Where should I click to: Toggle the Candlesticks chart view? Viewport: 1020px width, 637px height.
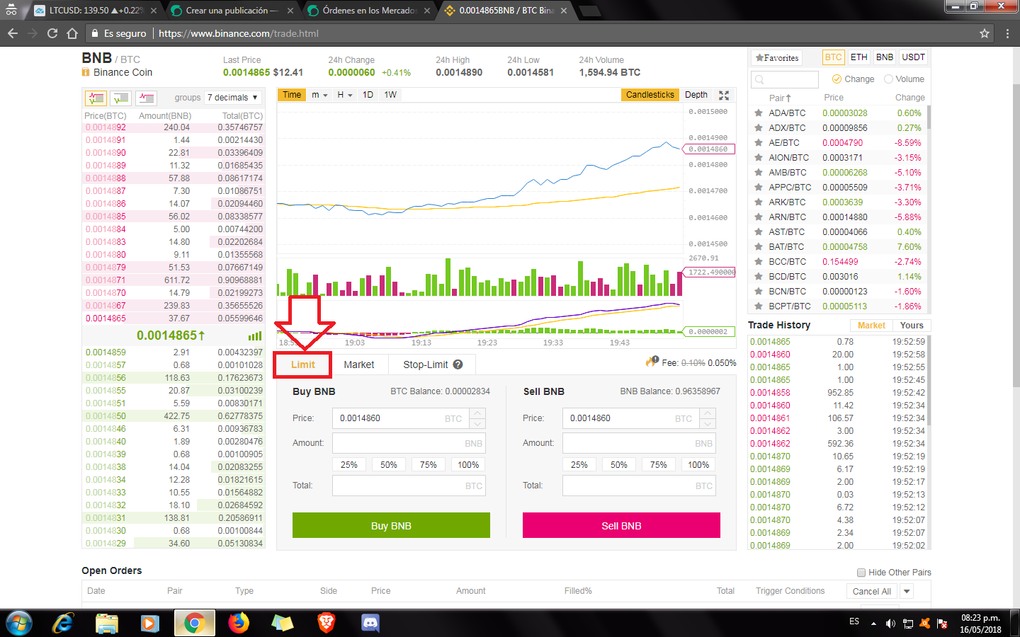pyautogui.click(x=650, y=95)
